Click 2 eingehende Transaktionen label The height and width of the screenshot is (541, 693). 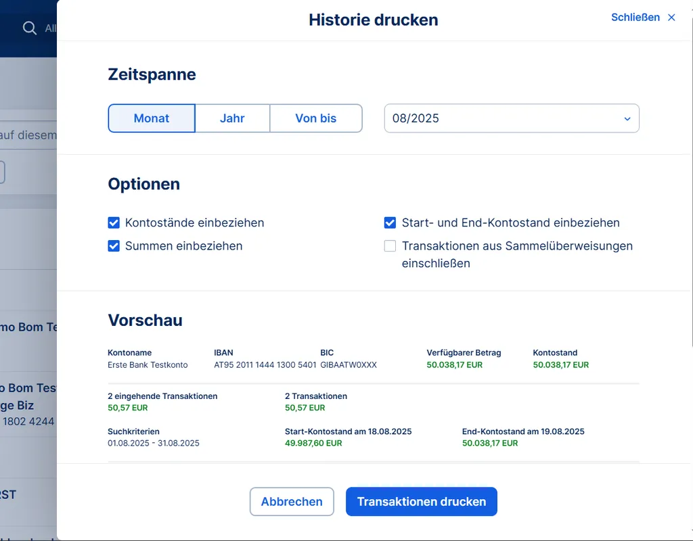(162, 396)
